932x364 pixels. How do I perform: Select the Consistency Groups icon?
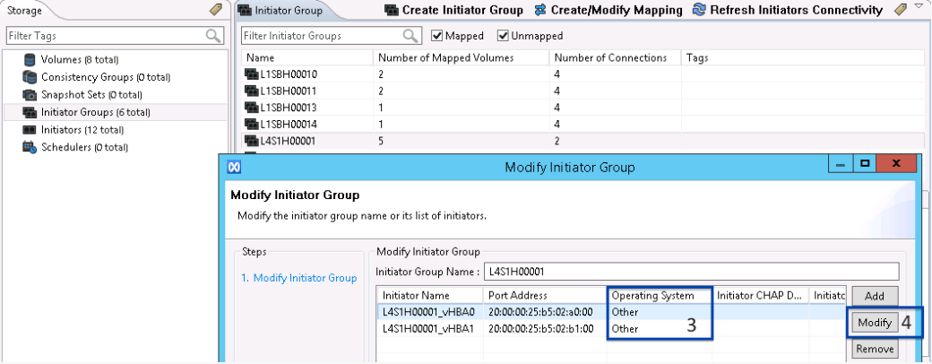pos(30,77)
